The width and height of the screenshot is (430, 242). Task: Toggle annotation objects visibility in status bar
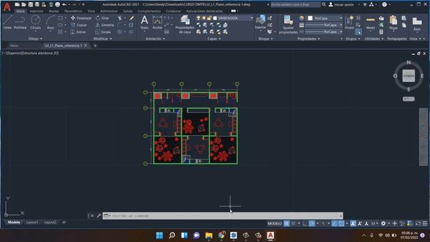pos(353,223)
